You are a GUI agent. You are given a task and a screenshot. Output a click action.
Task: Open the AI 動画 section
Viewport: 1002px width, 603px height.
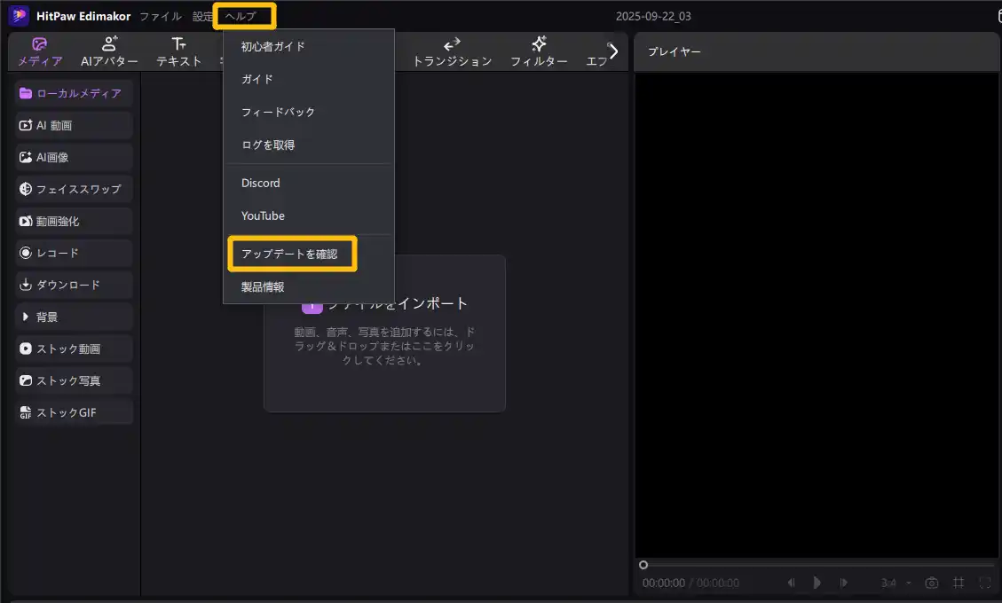click(74, 125)
